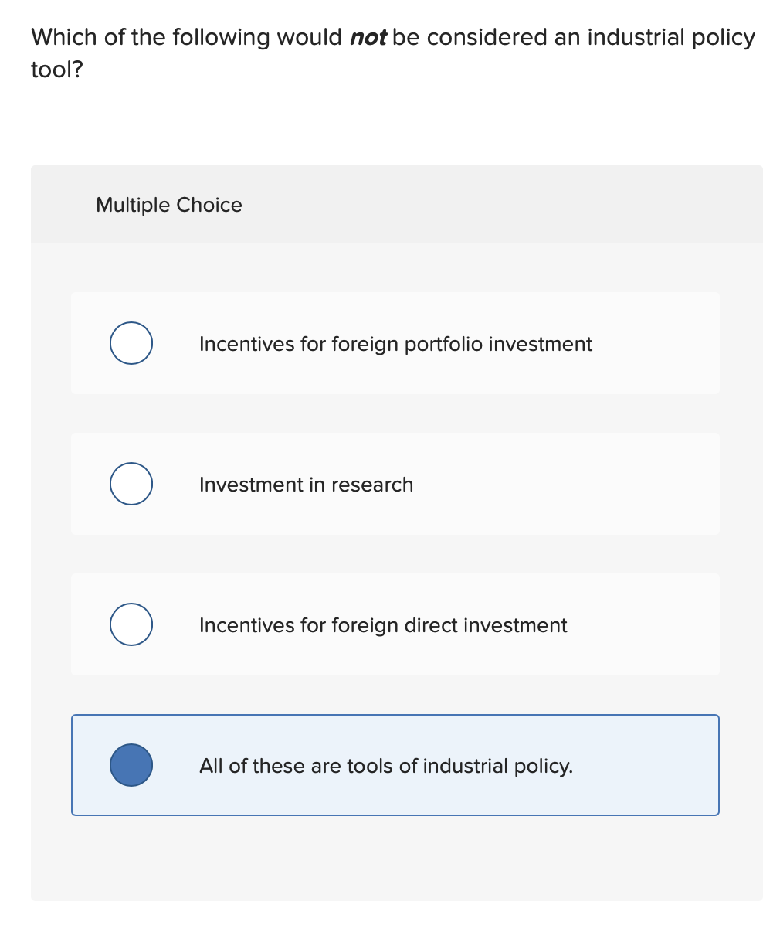The image size is (763, 932).
Task: Click the Incentives for foreign direct investment text
Action: pyautogui.click(x=383, y=625)
